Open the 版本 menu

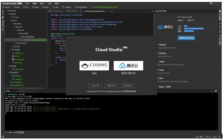pyautogui.click(x=42, y=3)
